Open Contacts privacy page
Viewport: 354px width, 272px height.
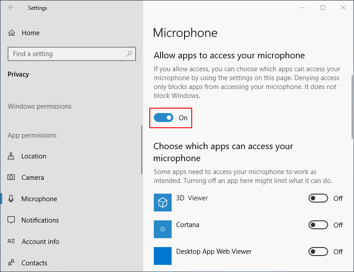[34, 263]
